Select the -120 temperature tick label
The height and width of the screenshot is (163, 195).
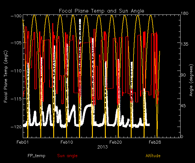pos(16,127)
